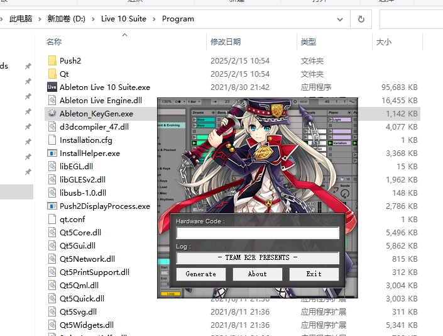Screen dimensions: 443x336
Task: Click the Qt5Qml.dll file icon
Action: click(x=52, y=286)
